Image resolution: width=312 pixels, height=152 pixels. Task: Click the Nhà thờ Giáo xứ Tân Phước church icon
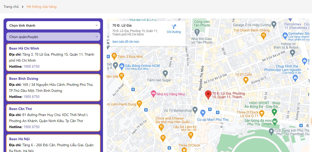[197, 32]
